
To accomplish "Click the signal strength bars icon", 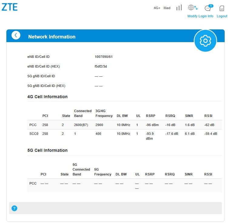I will (179, 8).
